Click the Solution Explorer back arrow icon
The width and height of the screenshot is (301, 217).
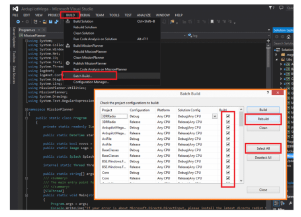click(x=277, y=37)
